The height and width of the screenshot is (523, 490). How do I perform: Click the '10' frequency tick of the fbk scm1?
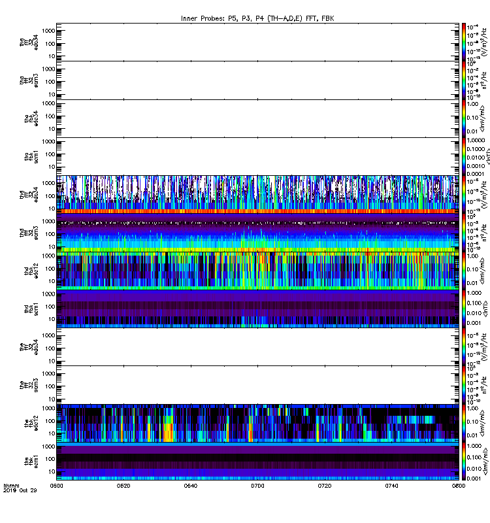coord(52,471)
